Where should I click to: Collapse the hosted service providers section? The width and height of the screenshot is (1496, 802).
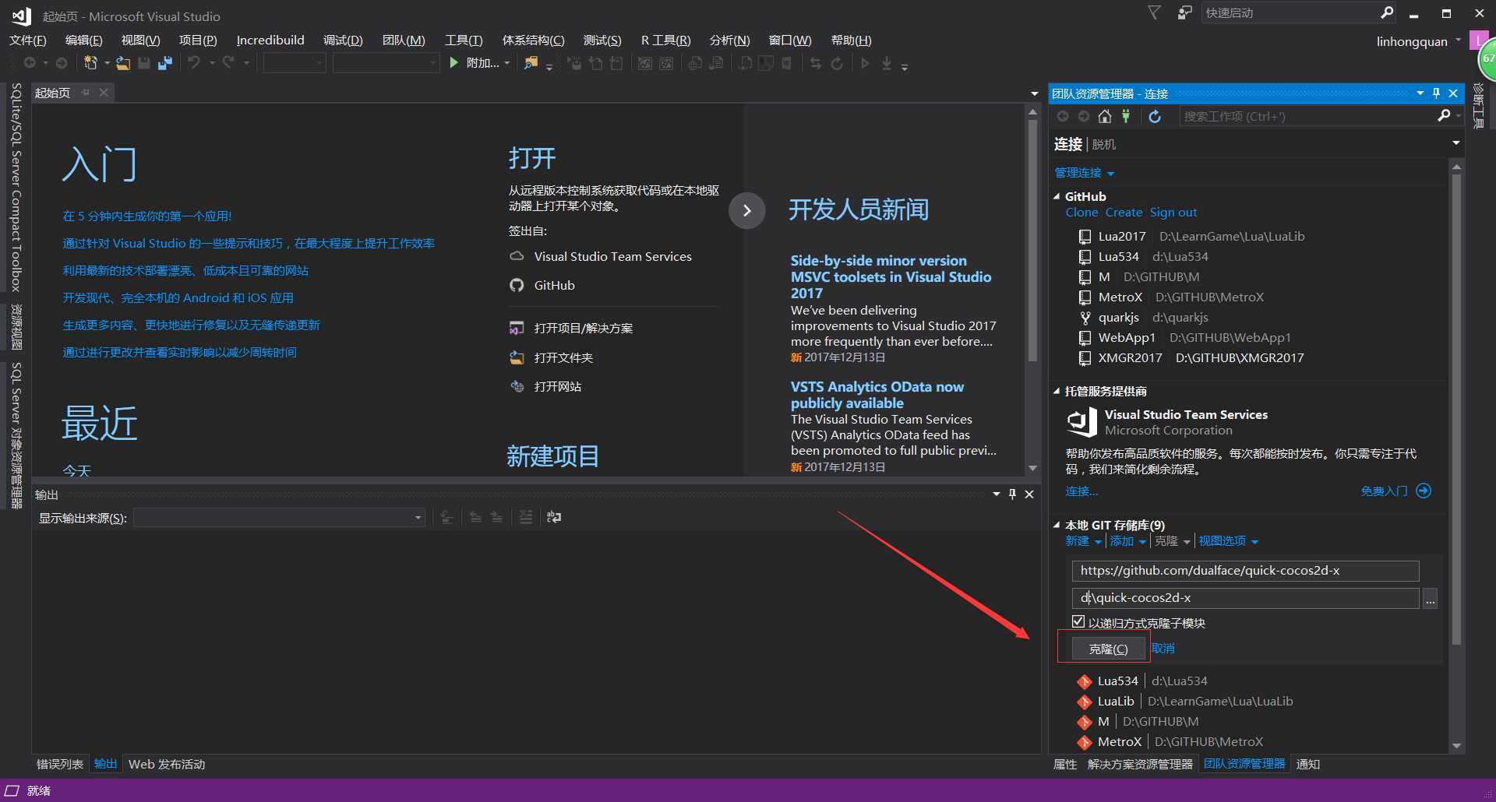pyautogui.click(x=1057, y=392)
